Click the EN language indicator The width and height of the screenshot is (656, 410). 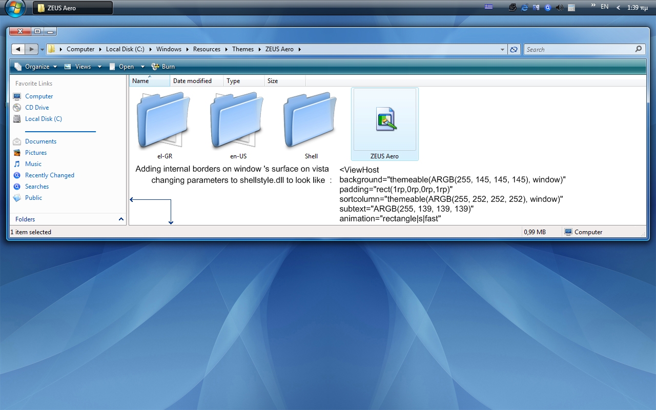(x=605, y=7)
